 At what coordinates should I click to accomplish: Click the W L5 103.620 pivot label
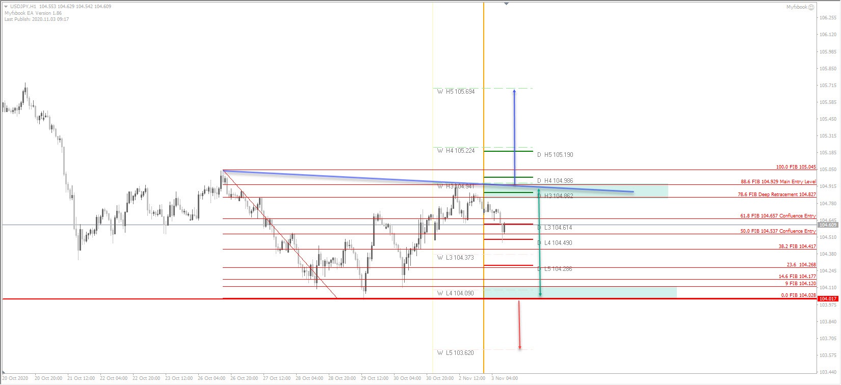pos(455,352)
